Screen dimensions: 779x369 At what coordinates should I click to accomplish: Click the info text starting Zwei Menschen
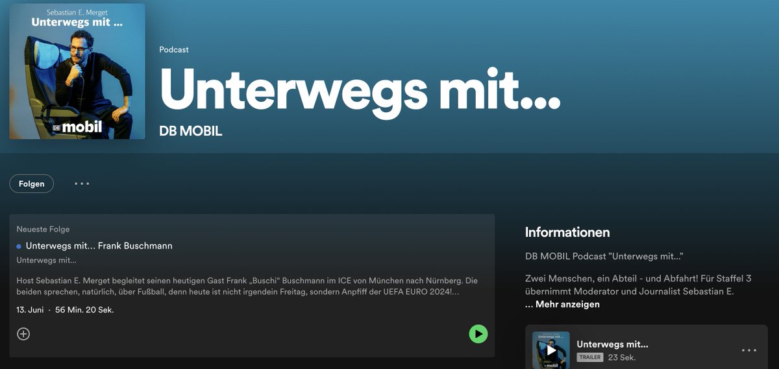tap(638, 285)
